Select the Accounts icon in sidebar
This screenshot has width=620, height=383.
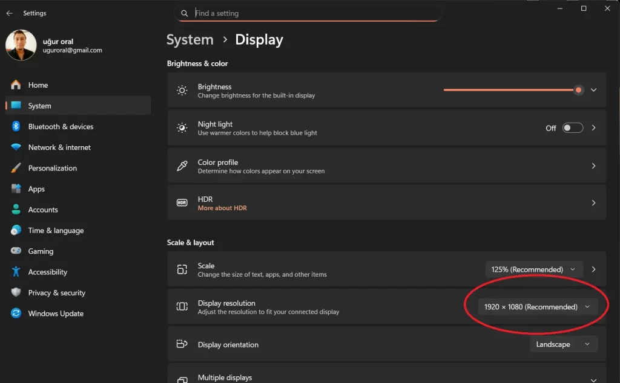(x=16, y=210)
